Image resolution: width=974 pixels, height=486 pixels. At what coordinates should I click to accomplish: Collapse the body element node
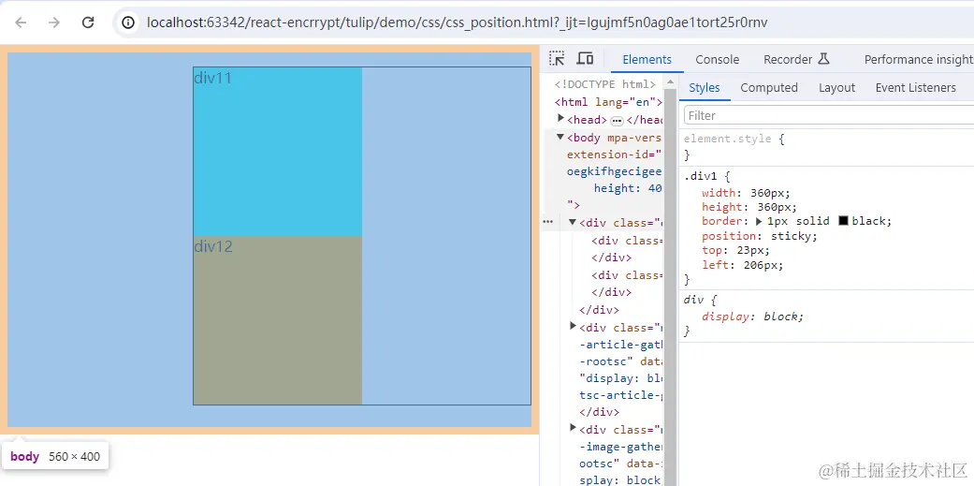[x=560, y=137]
